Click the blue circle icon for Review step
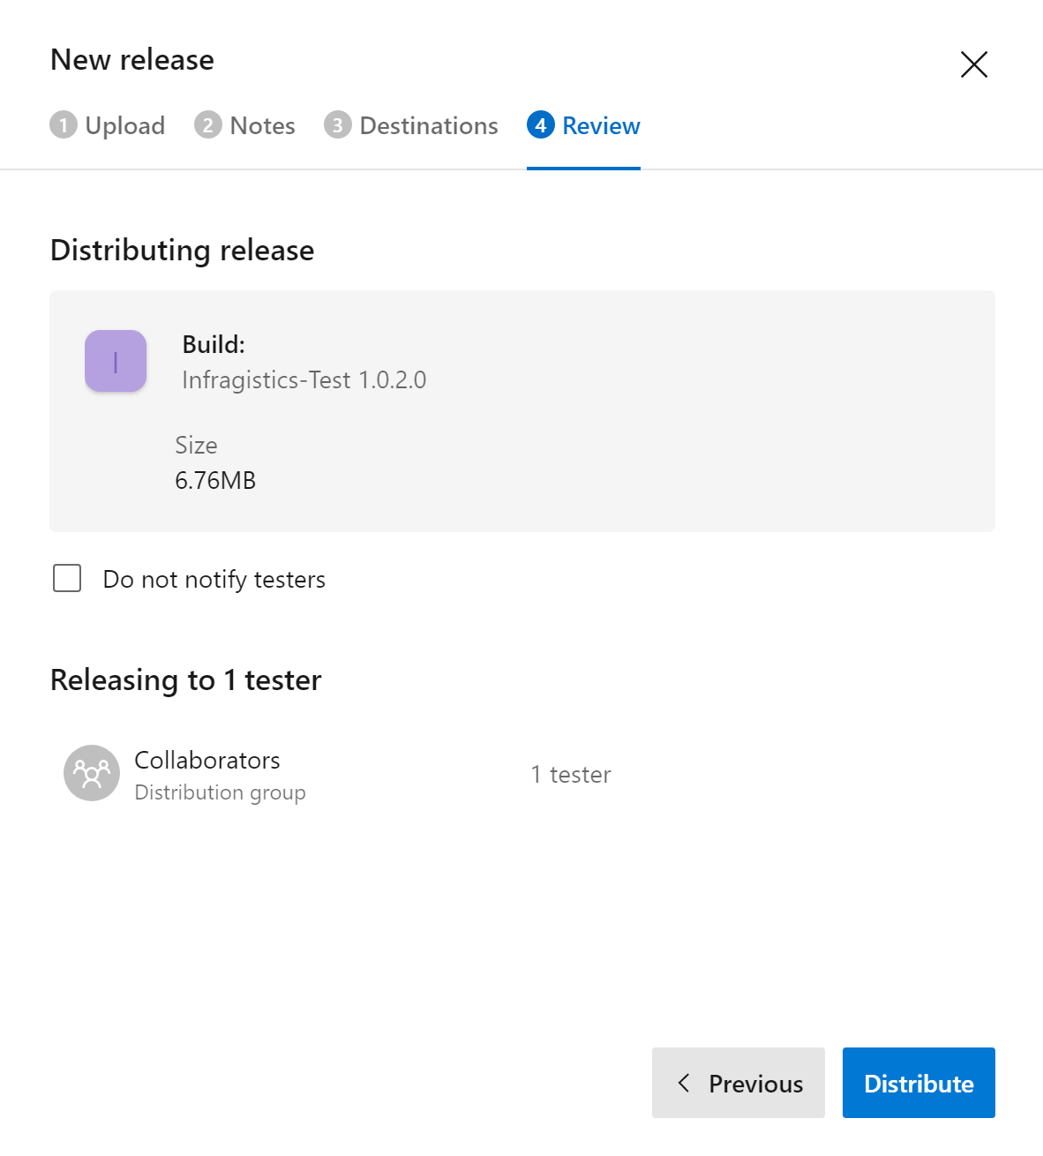The image size is (1043, 1156). [541, 126]
